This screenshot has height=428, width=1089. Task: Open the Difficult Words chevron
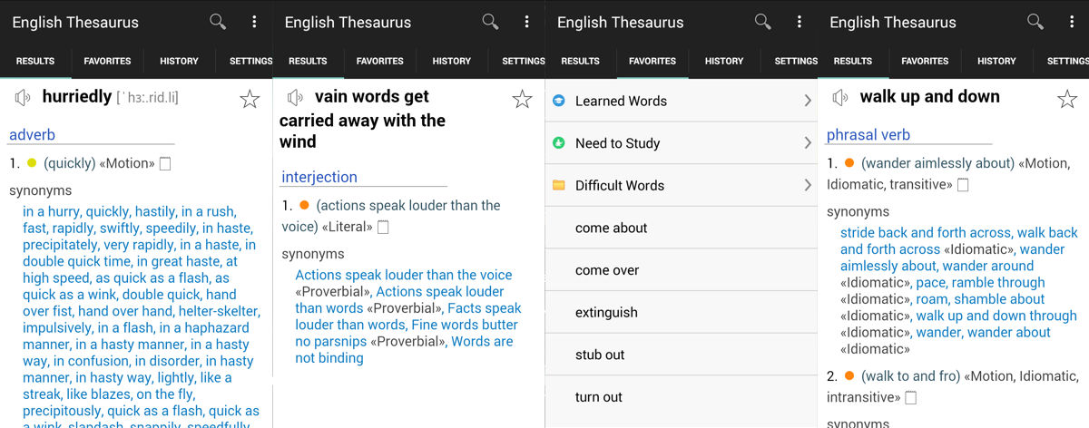pyautogui.click(x=807, y=185)
